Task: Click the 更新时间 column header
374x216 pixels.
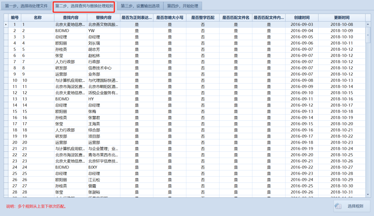Action: 341,18
